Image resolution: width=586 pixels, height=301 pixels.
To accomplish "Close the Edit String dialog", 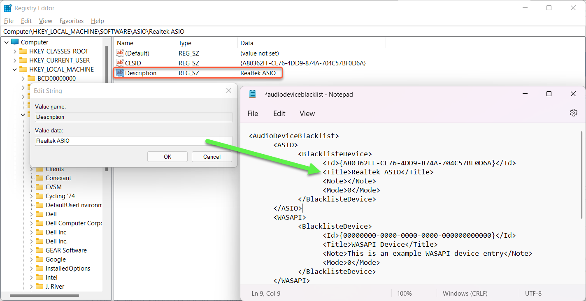I will pos(229,91).
